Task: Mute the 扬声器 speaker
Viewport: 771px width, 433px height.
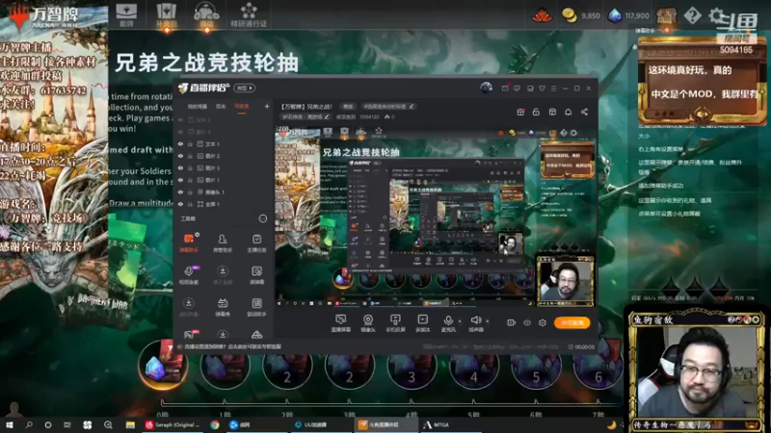Action: tap(475, 323)
